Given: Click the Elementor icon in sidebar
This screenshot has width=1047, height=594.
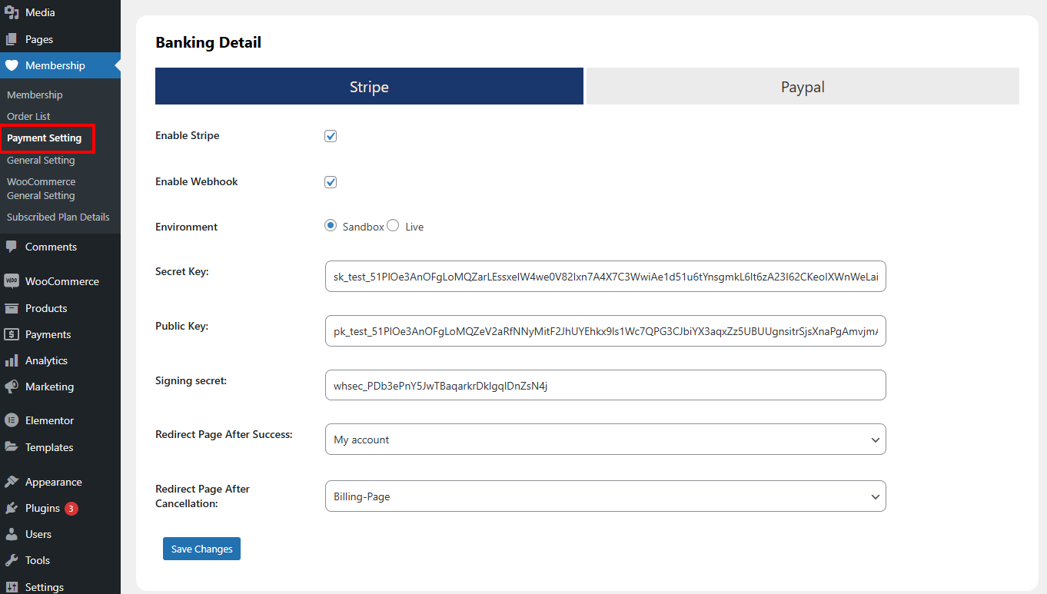Looking at the screenshot, I should coord(12,420).
